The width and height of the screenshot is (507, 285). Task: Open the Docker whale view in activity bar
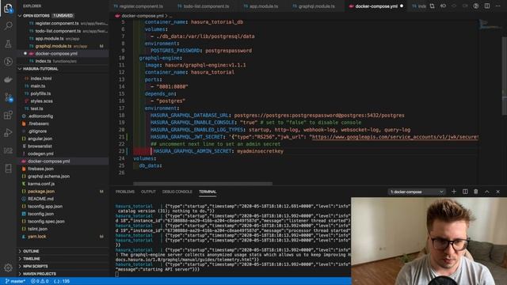tap(8, 79)
